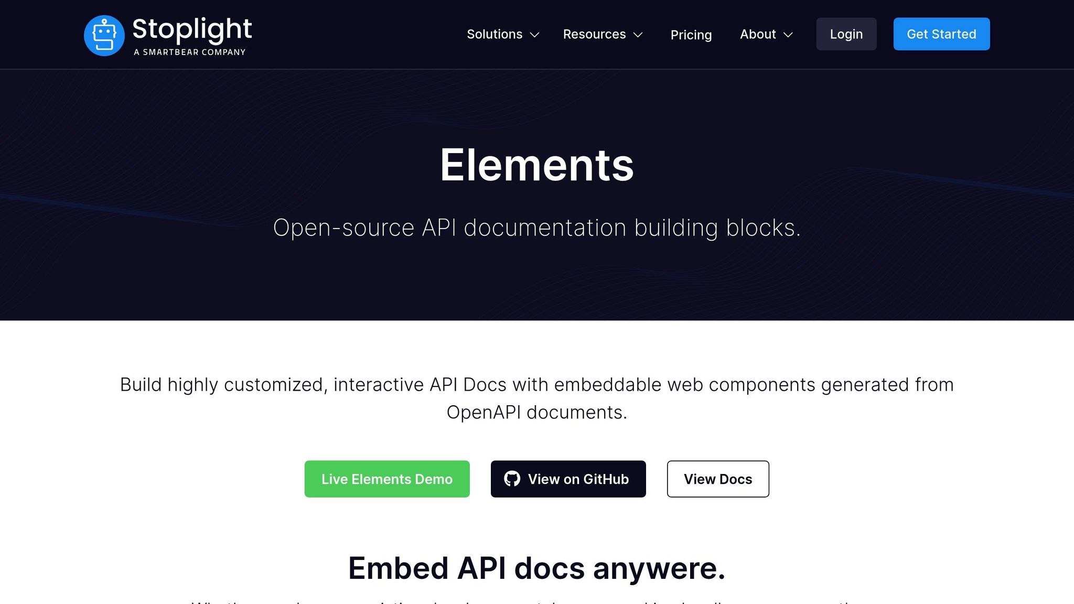Screen dimensions: 1074x604
Task: Click 'A SMARTBEAR COMPANY' tagline text
Action: click(x=189, y=52)
